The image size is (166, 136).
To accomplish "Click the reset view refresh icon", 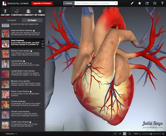I will coord(115,134).
